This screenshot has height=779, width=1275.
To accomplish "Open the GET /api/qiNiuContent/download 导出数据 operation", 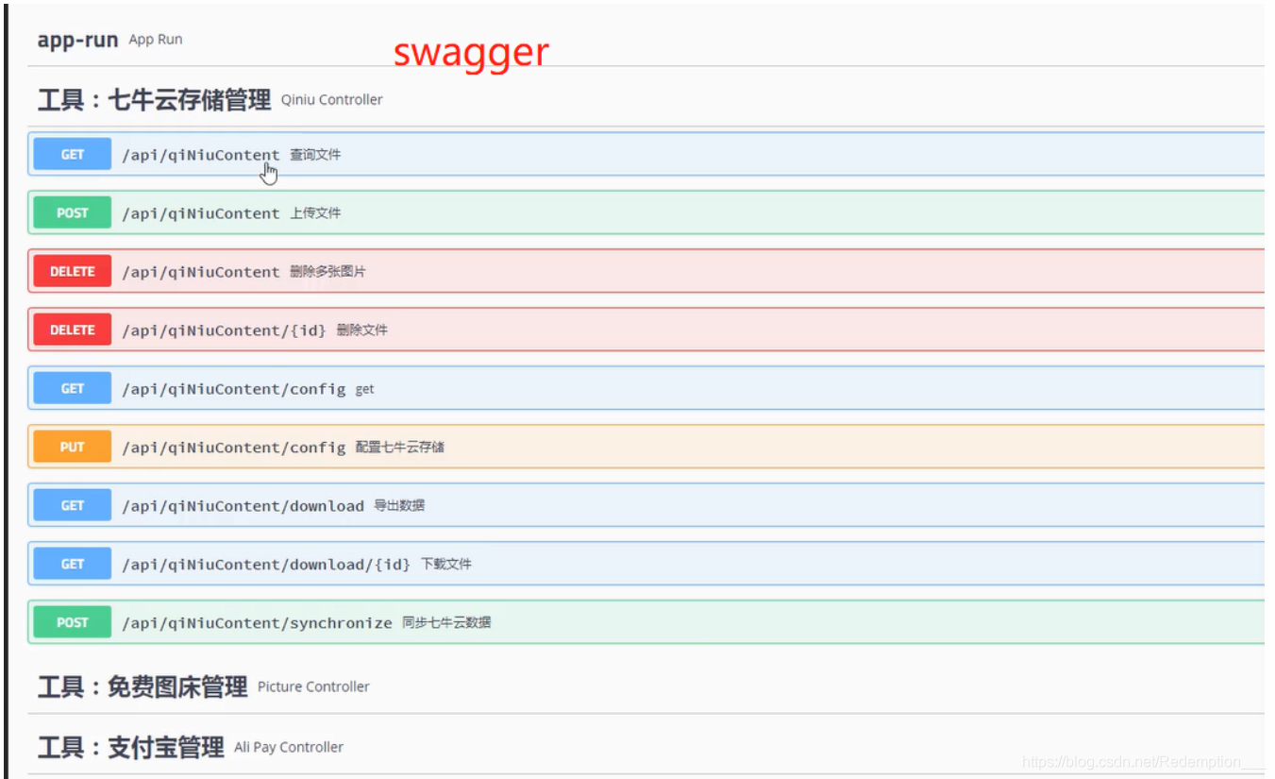I will [x=646, y=505].
